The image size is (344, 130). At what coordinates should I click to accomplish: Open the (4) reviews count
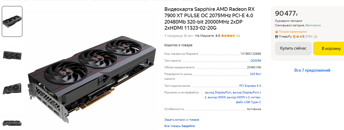click(x=238, y=36)
